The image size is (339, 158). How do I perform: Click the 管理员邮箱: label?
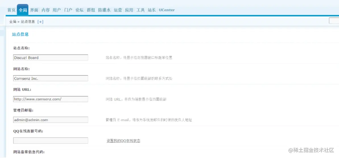[x=23, y=110]
